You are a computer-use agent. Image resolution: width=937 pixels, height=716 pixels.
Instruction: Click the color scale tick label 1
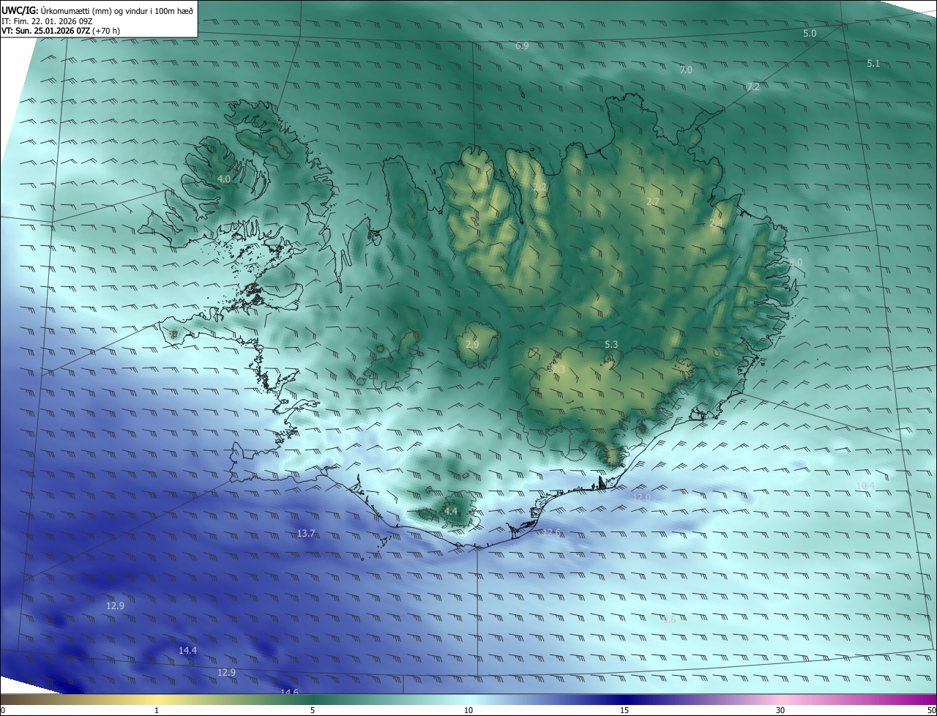[157, 710]
